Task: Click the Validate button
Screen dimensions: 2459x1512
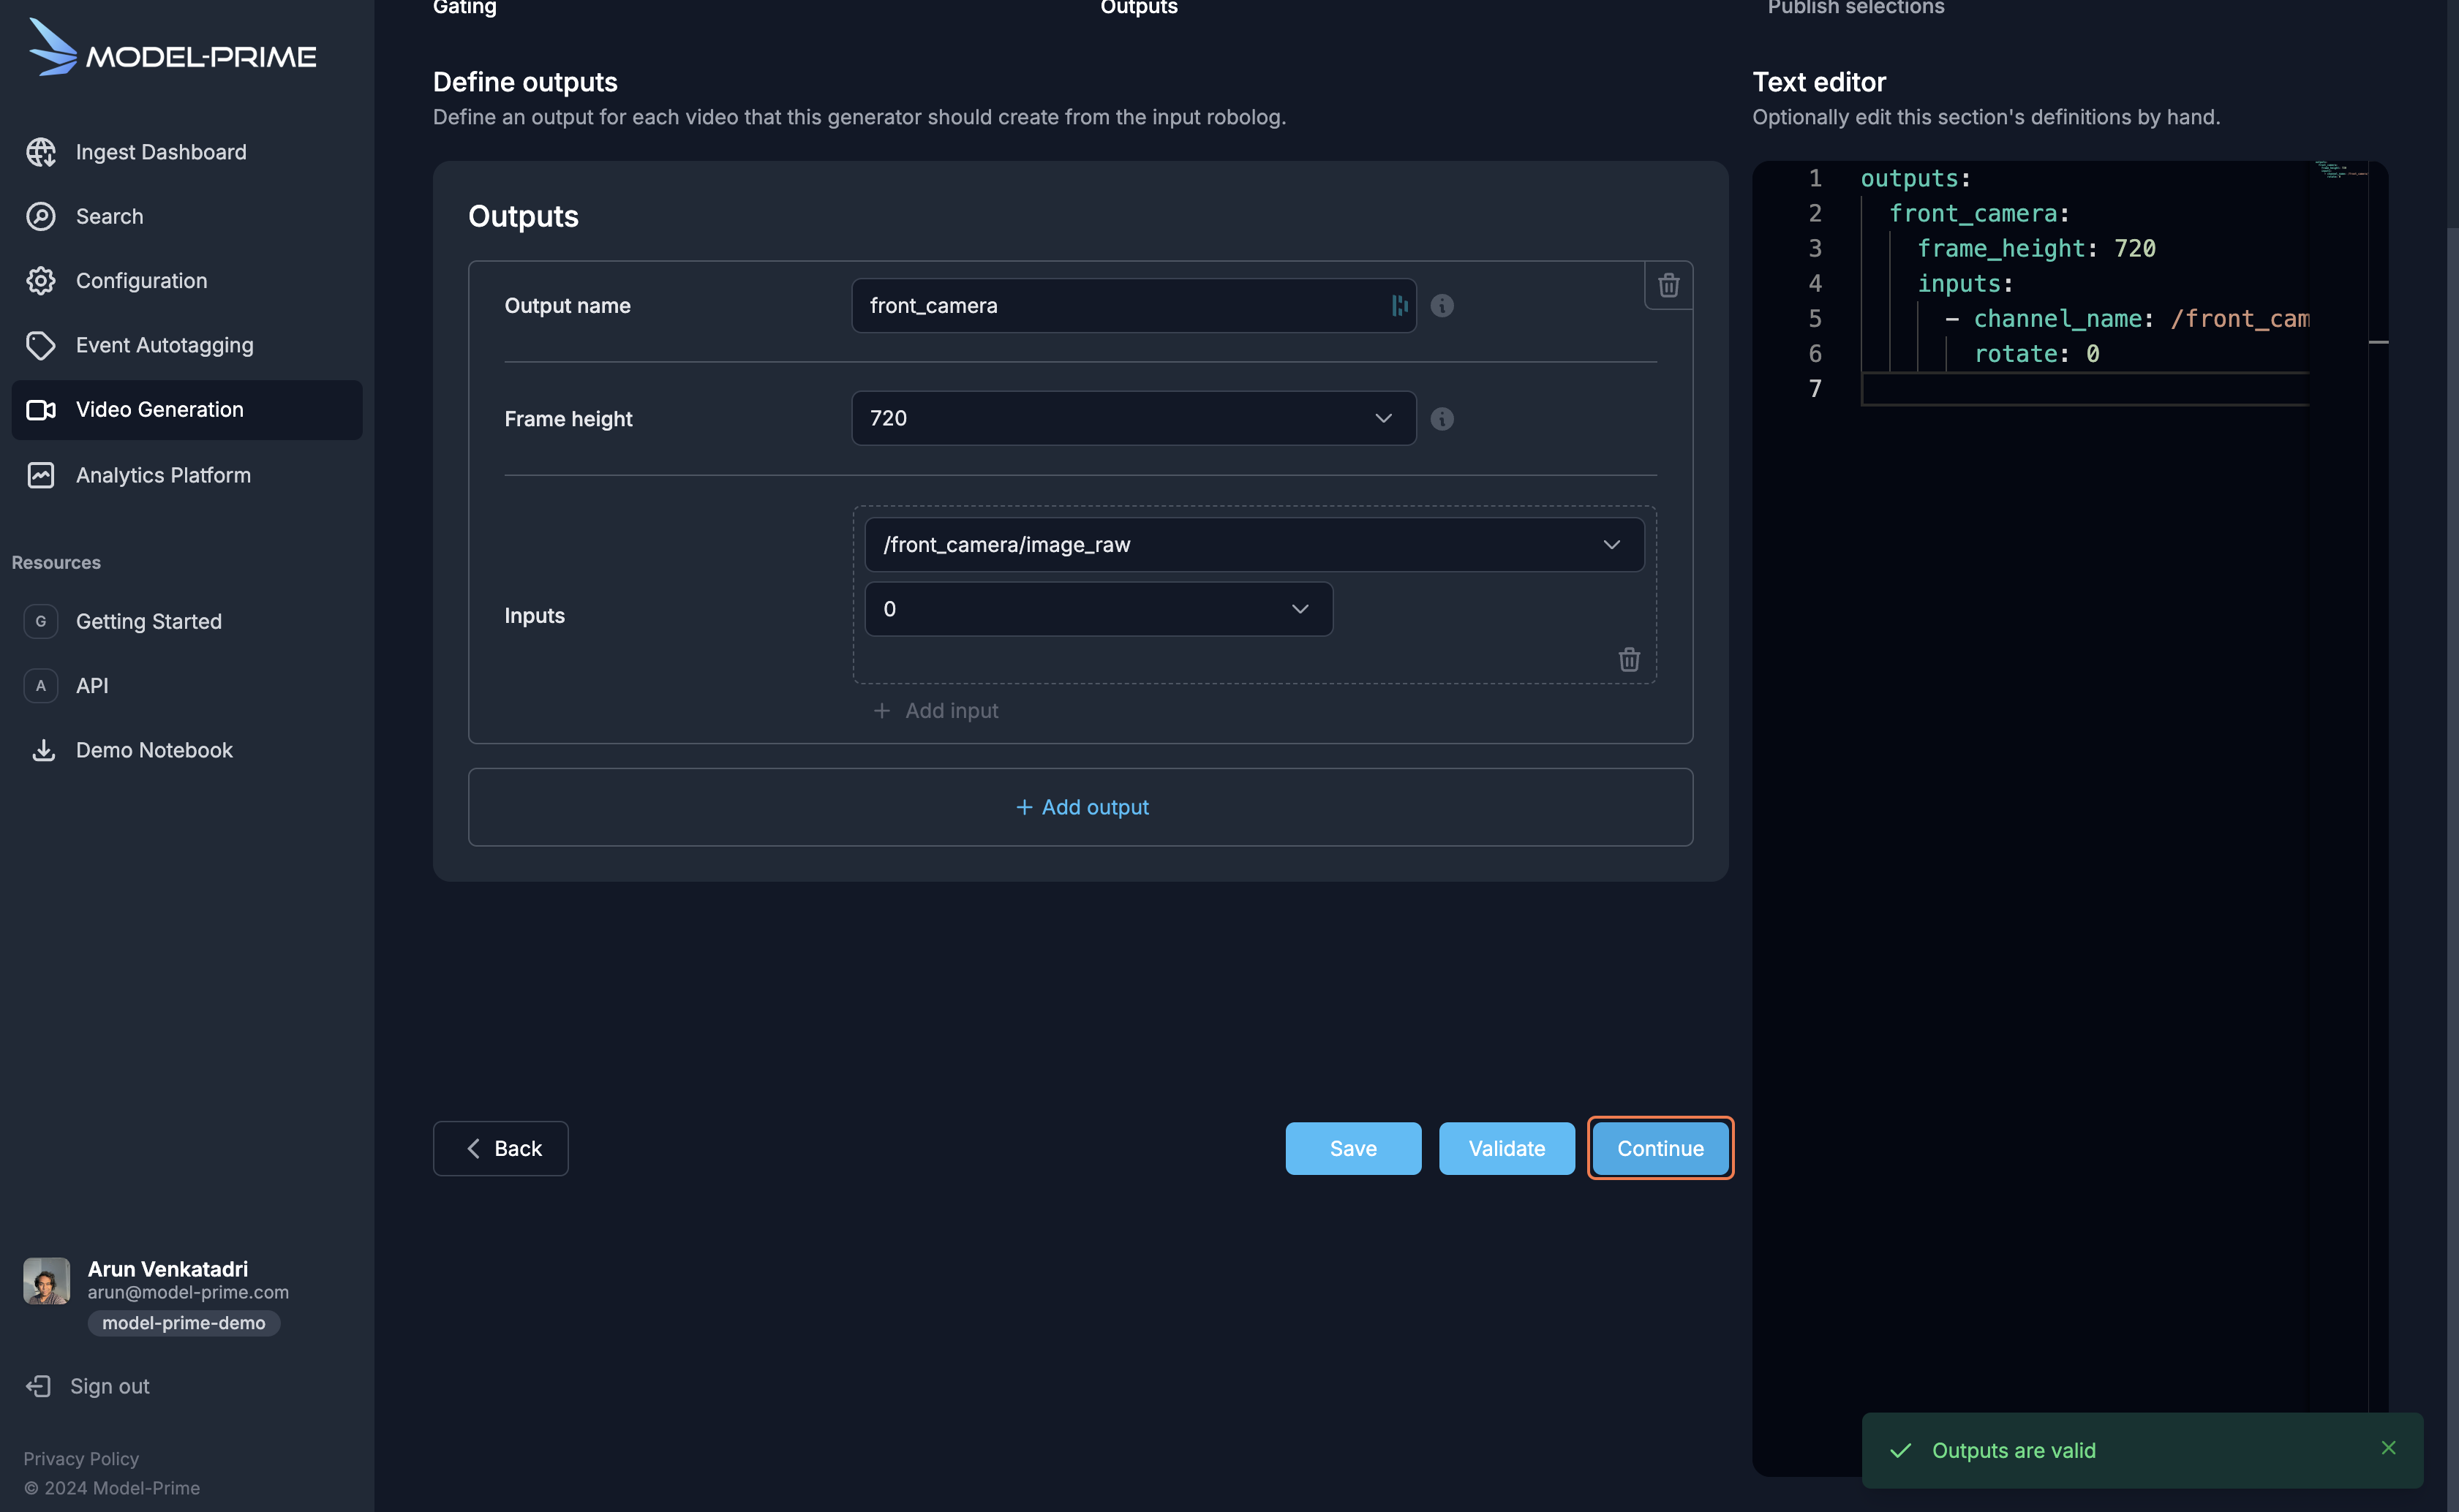Action: (1507, 1148)
